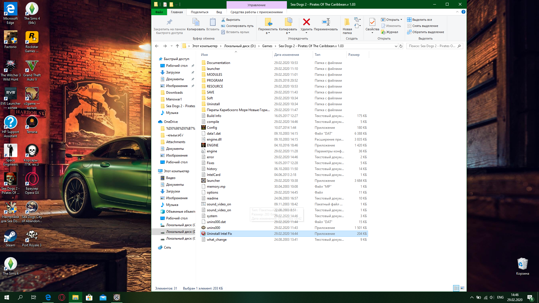The width and height of the screenshot is (539, 303).
Task: Select the what_change text file
Action: [x=216, y=240]
